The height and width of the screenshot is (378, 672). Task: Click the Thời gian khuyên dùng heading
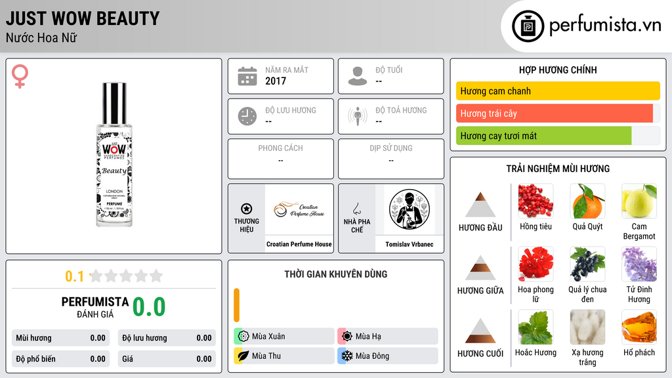pos(336,274)
